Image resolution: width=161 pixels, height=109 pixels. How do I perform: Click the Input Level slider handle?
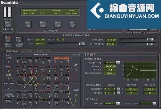point(150,39)
